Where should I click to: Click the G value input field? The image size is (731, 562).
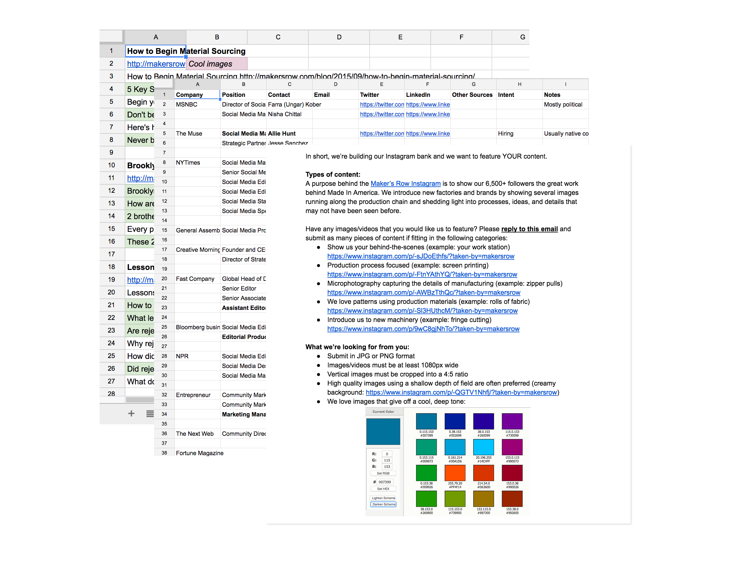[387, 460]
